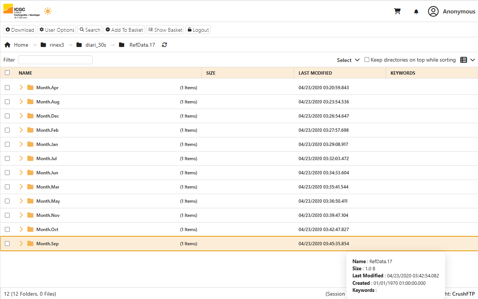Viewport: 478px width, 299px height.
Task: Click the Anonymous user avatar icon
Action: click(x=433, y=11)
